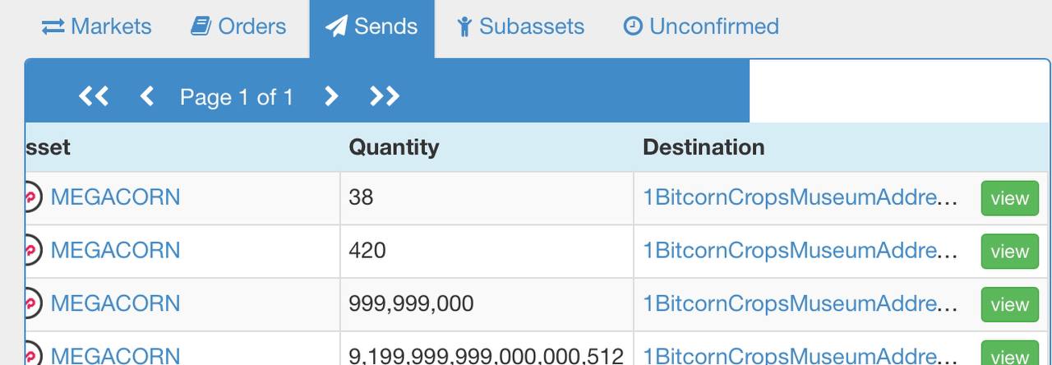Select the Sends tab
1052x365 pixels.
[371, 26]
